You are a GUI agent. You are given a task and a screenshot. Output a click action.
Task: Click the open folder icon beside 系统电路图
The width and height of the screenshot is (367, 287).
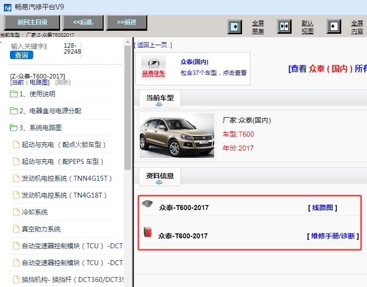14,128
